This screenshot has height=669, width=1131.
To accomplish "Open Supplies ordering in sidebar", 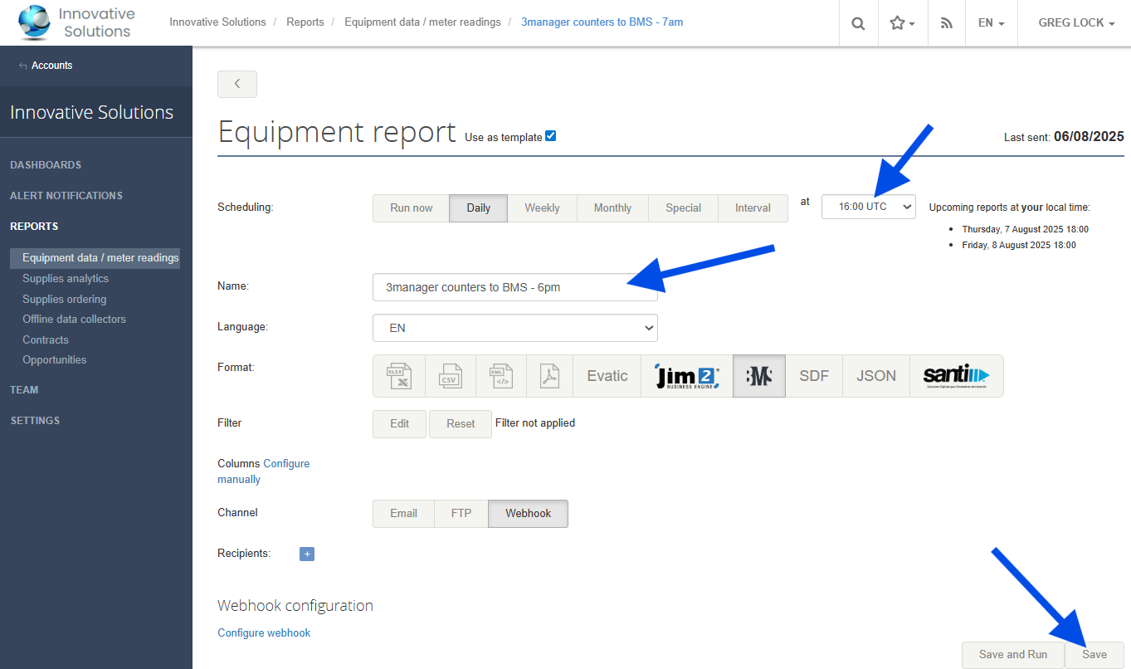I will pyautogui.click(x=65, y=300).
